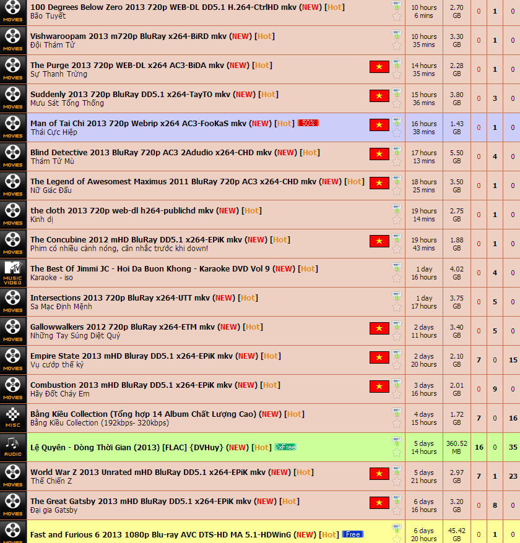Click the "360.52 MB" size cell

(x=457, y=447)
